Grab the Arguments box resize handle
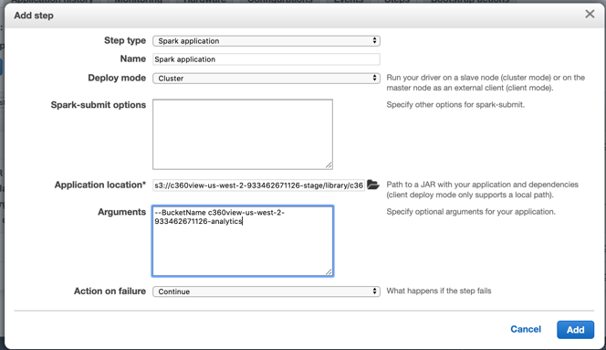 (329, 272)
